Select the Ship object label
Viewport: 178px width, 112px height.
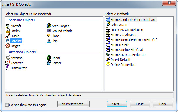[x=55, y=41]
